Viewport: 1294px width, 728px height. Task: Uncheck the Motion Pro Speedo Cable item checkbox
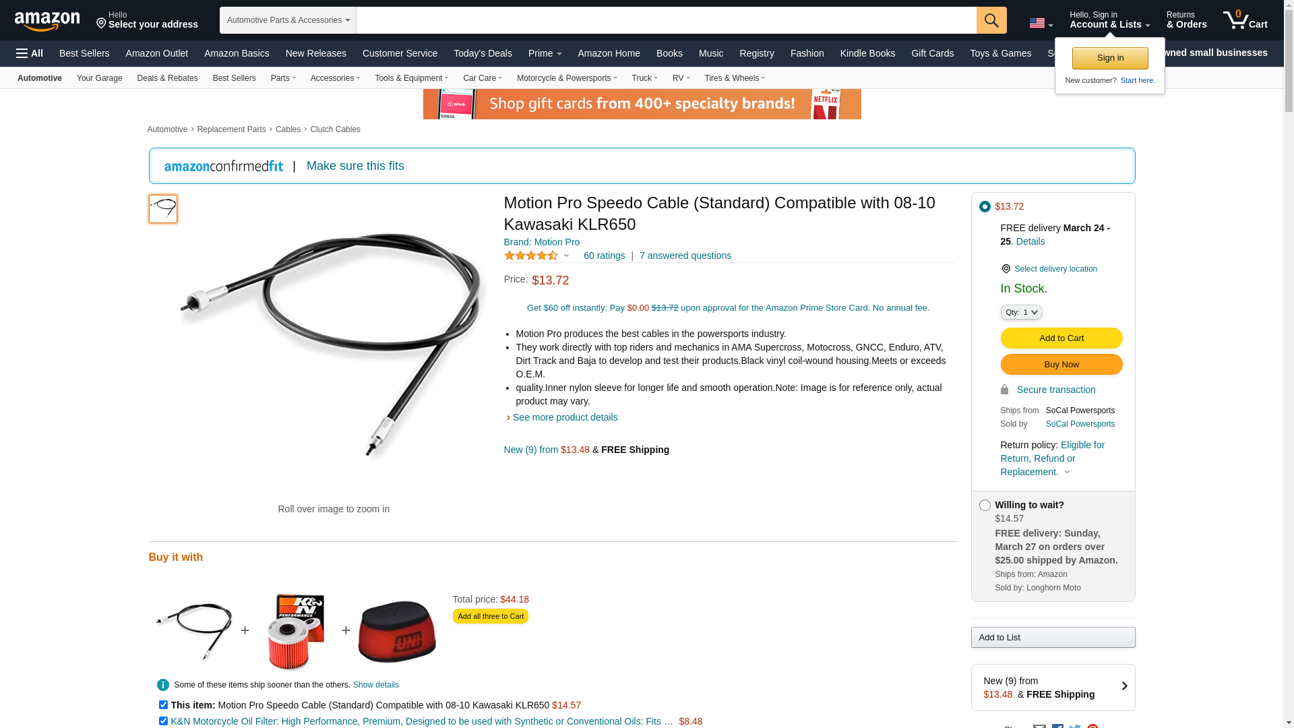pos(163,705)
